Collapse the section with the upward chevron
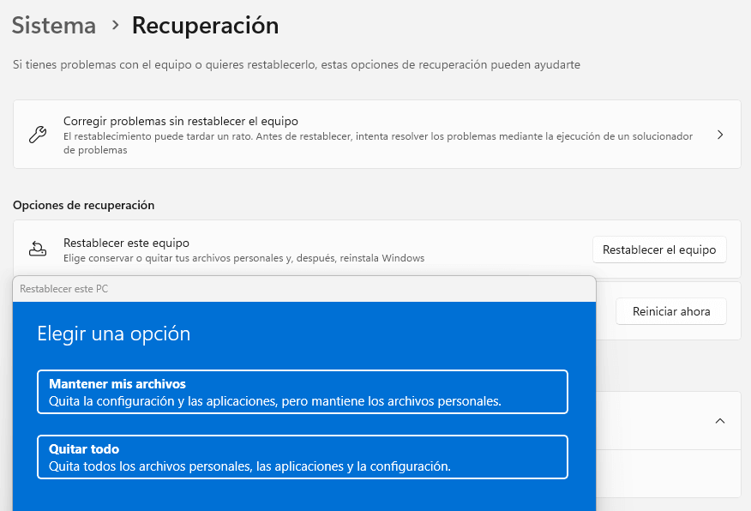Image resolution: width=751 pixels, height=511 pixels. (720, 421)
